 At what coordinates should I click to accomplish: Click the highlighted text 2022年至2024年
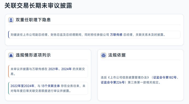pyautogui.click(x=22, y=86)
